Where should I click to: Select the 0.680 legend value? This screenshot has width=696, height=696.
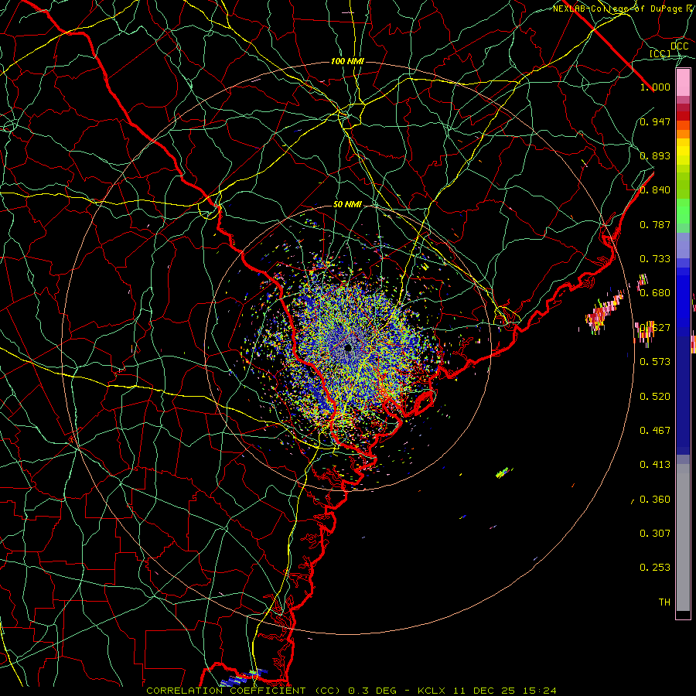[x=655, y=293]
